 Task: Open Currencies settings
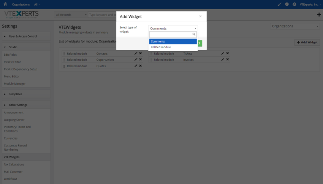tap(11, 138)
